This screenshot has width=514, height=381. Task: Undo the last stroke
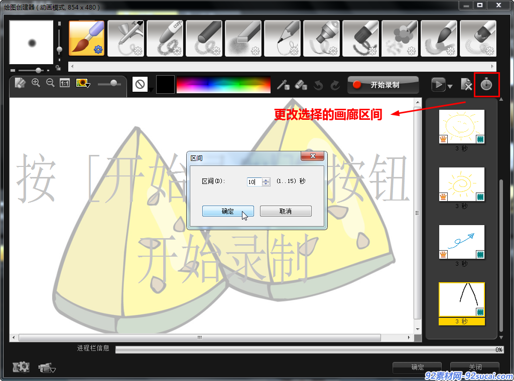click(318, 85)
